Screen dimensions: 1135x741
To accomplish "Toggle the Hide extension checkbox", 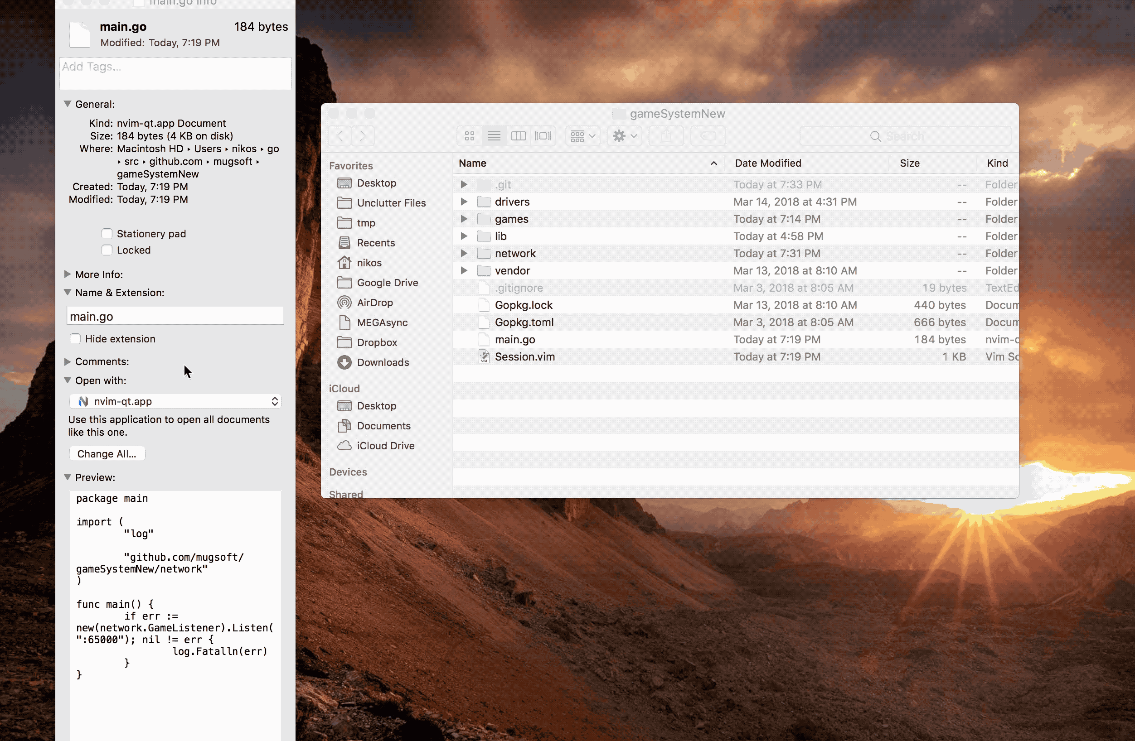I will (75, 339).
